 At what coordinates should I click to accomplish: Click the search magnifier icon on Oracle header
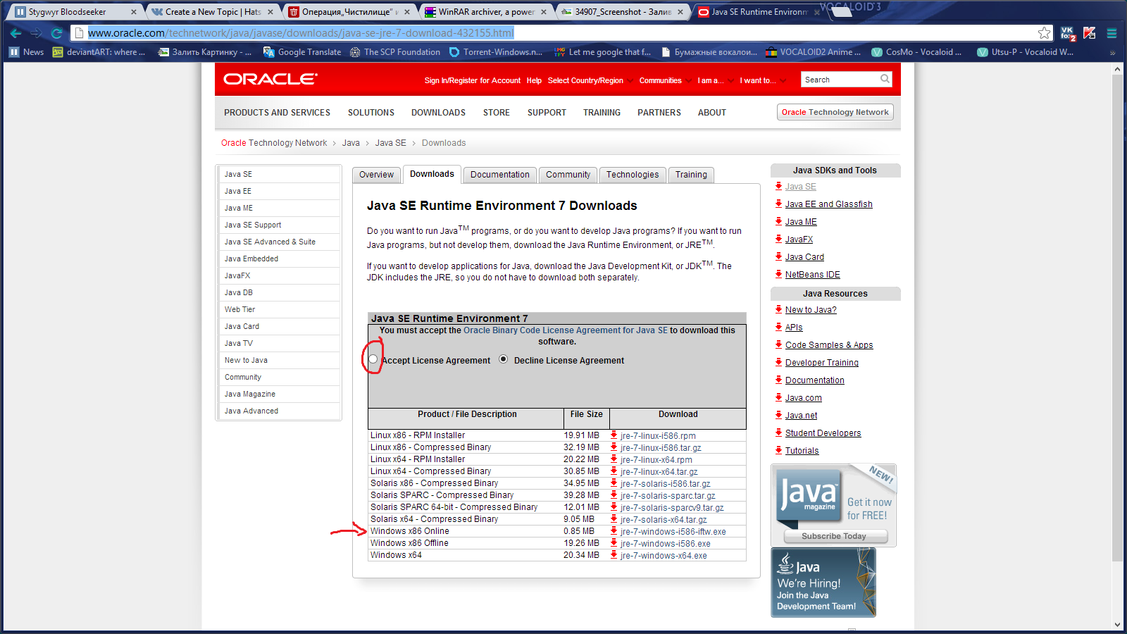(885, 79)
